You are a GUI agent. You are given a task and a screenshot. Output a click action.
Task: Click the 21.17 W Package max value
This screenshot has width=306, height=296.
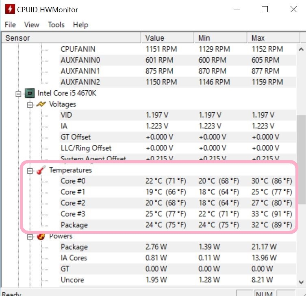click(264, 247)
